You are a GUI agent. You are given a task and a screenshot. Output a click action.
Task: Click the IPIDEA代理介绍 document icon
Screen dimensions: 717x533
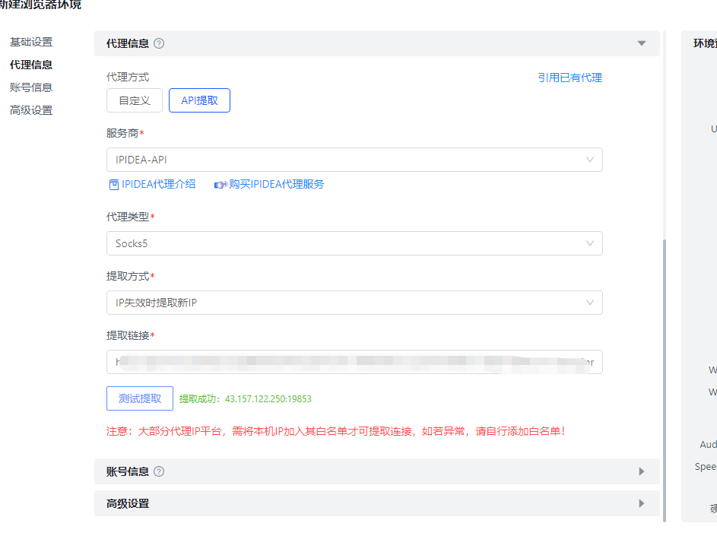pos(114,185)
